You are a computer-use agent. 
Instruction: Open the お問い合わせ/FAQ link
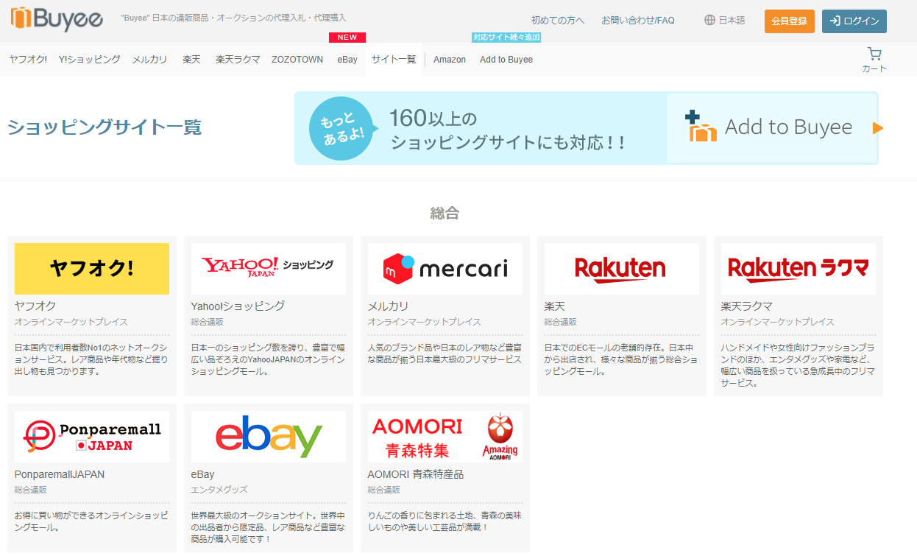pos(638,21)
